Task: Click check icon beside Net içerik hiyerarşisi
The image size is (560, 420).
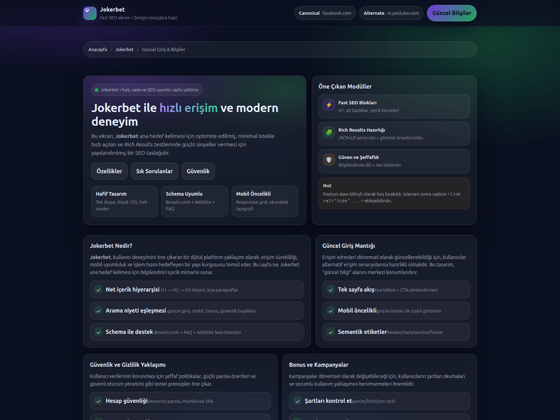Action: (99, 290)
